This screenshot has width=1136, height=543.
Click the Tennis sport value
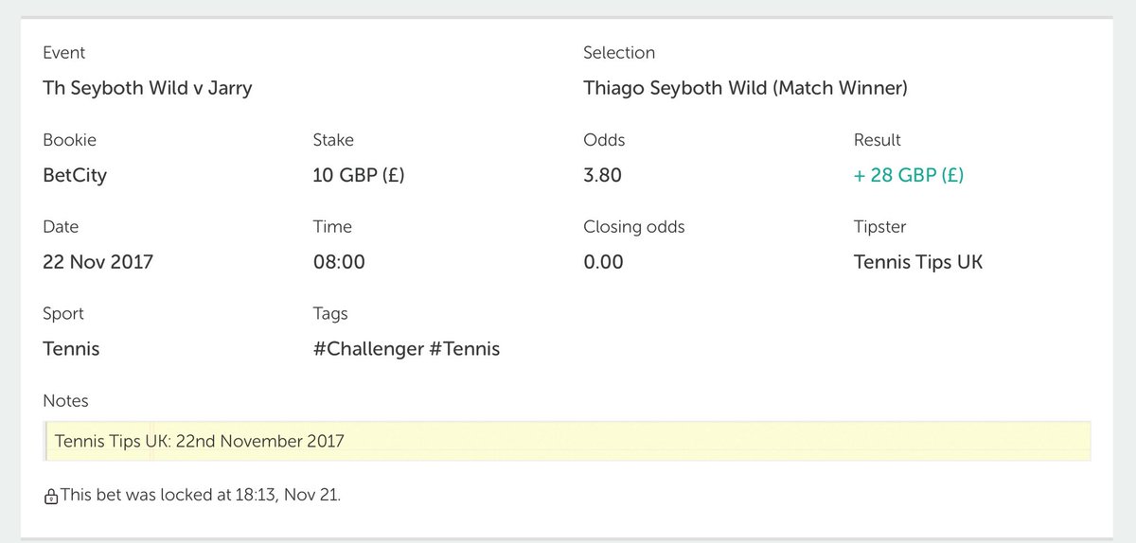tap(71, 349)
